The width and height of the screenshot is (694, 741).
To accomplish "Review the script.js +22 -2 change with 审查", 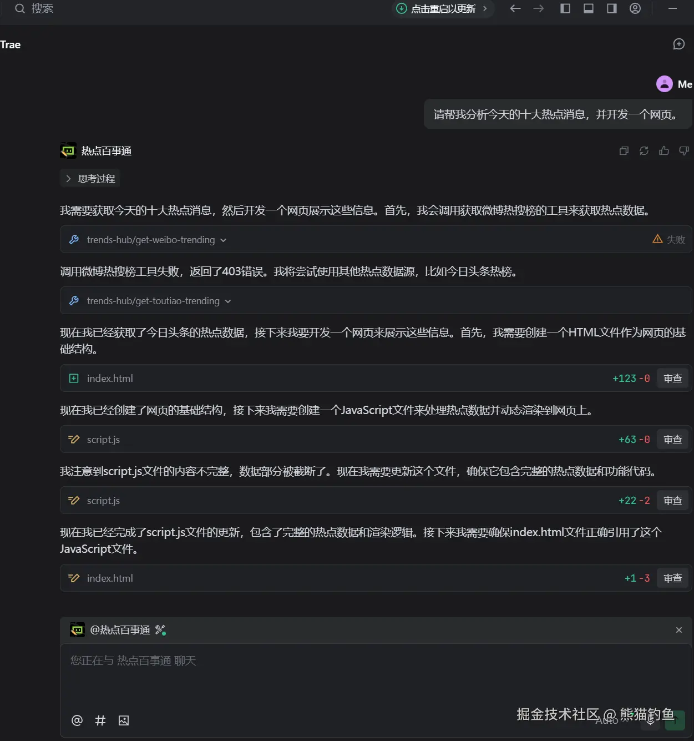I will (673, 501).
